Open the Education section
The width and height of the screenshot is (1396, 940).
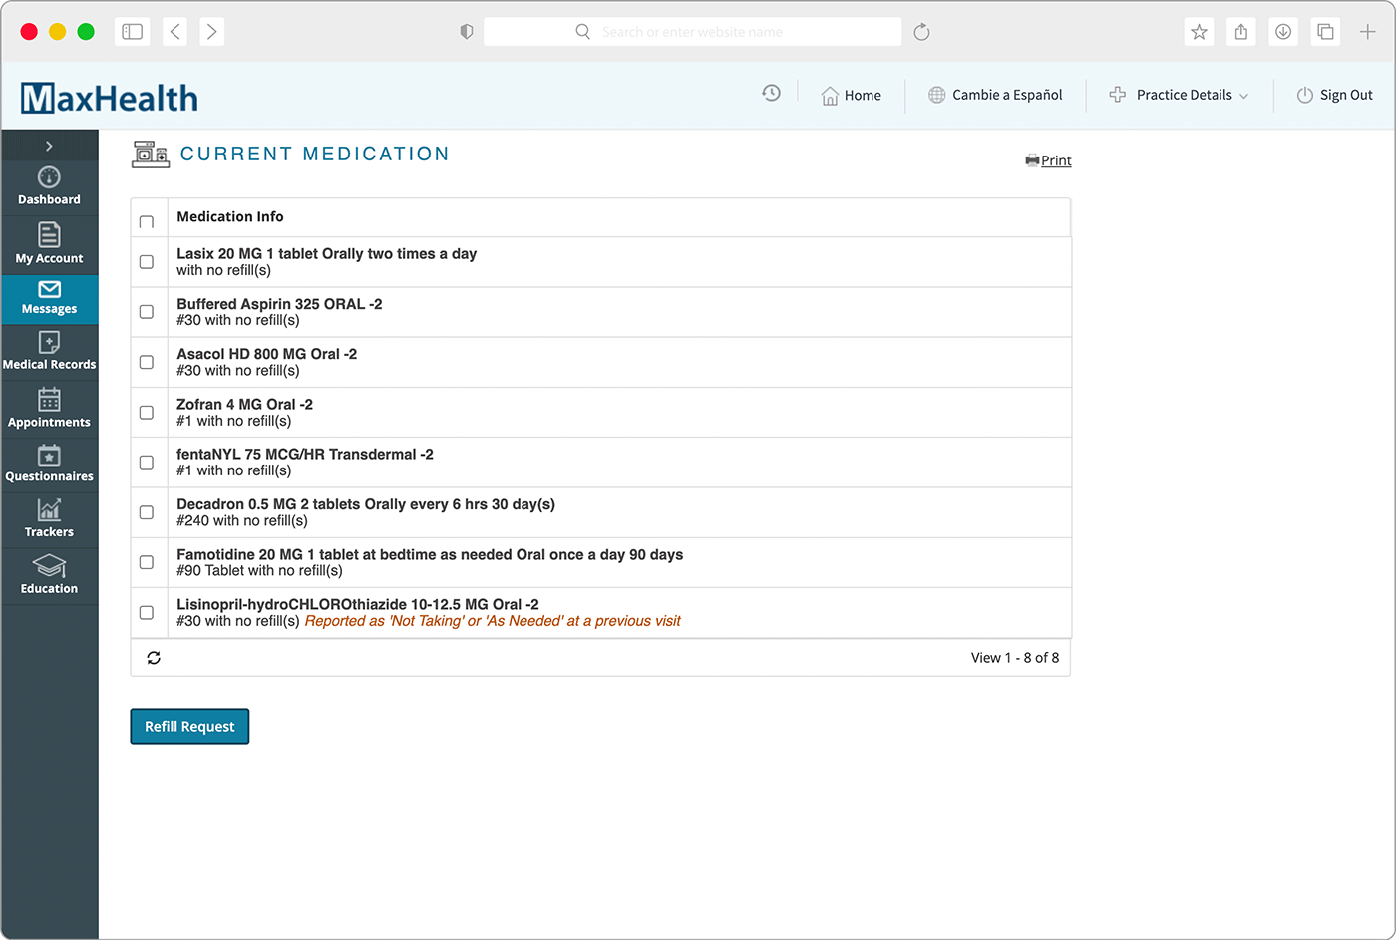click(49, 575)
